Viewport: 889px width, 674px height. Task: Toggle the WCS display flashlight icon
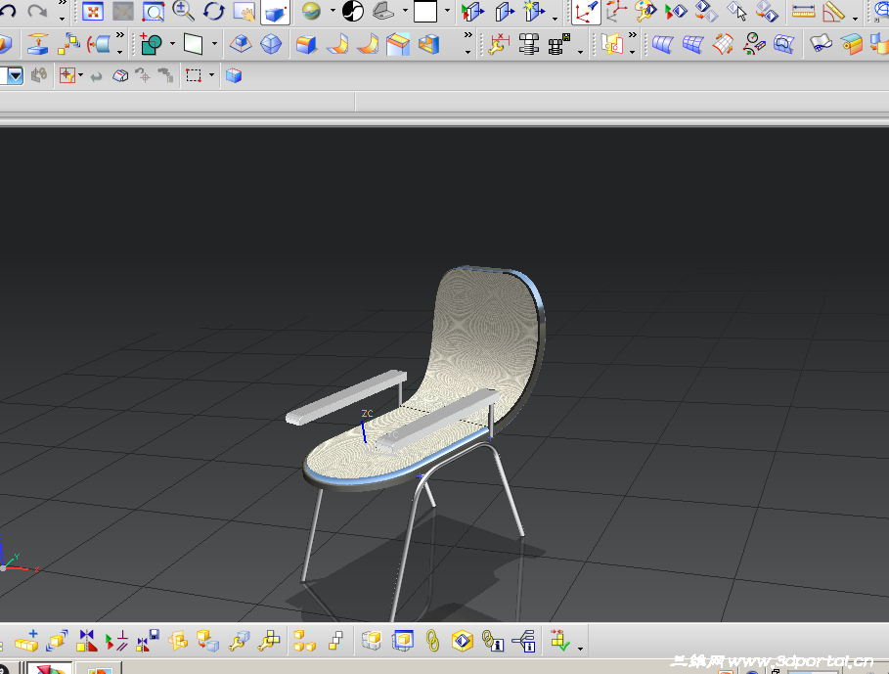point(586,12)
